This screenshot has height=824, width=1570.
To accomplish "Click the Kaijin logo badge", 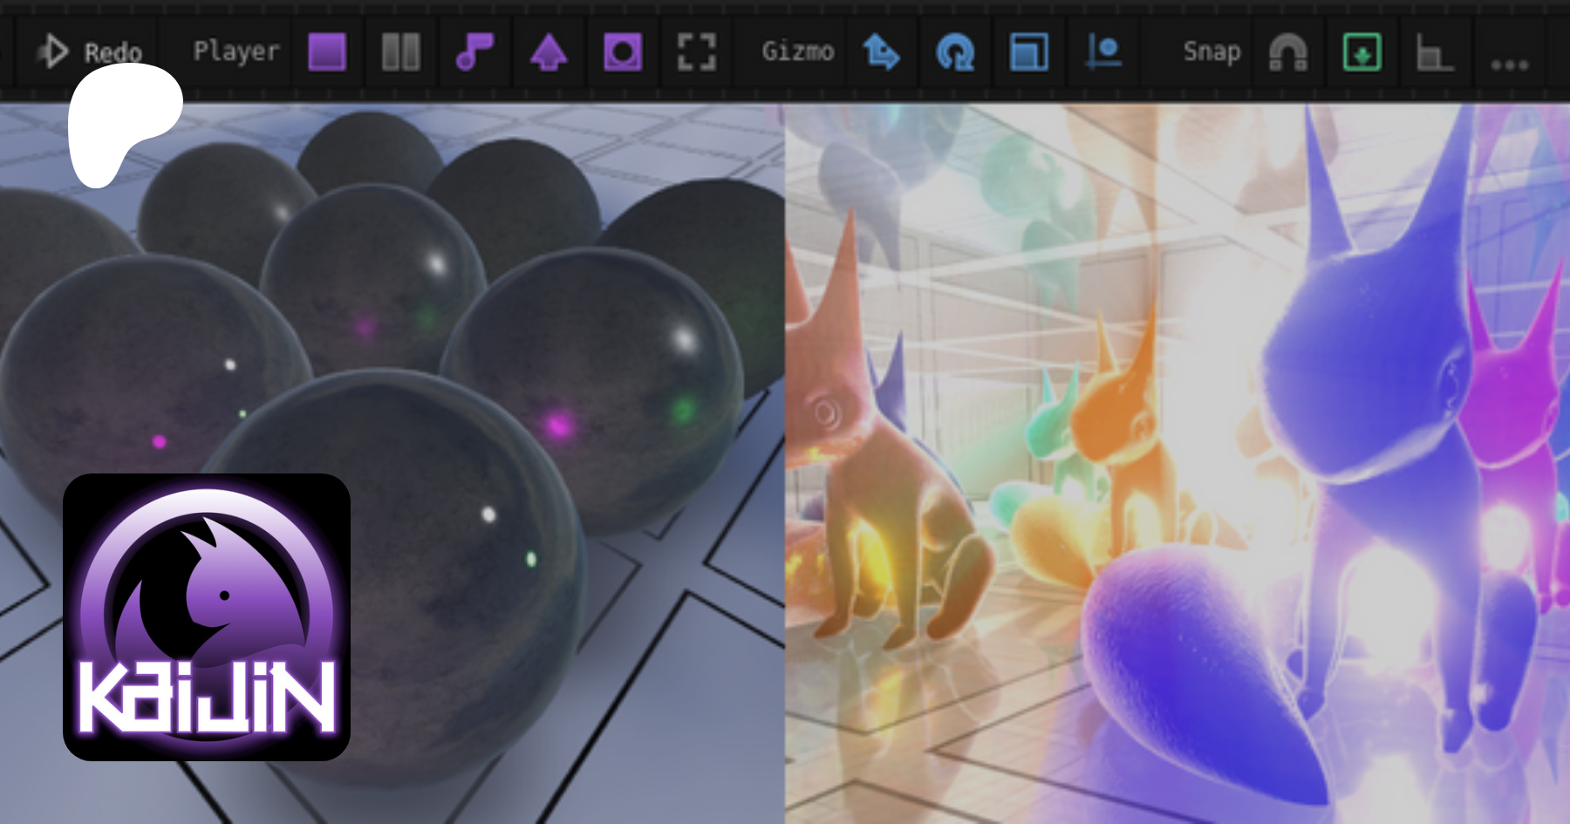I will 207,616.
